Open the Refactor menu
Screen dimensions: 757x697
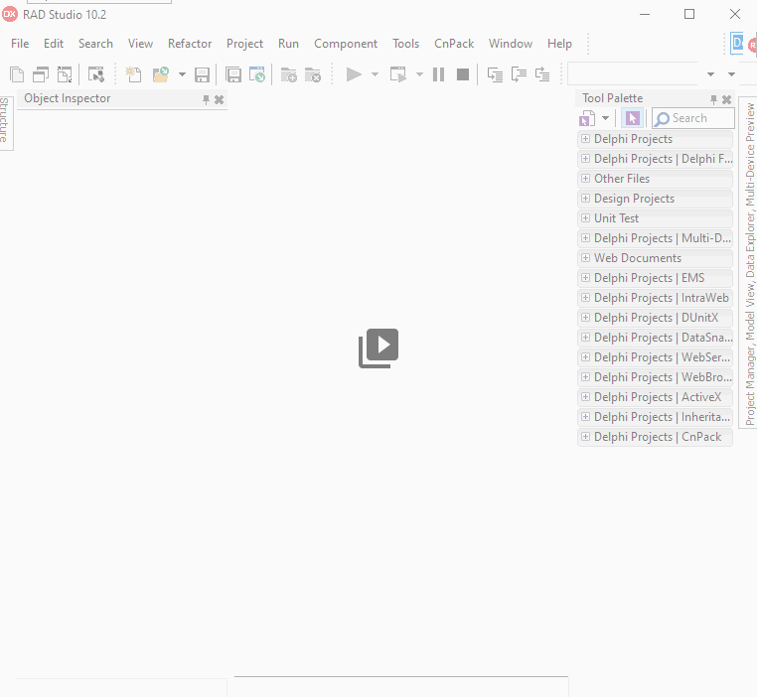pyautogui.click(x=190, y=44)
